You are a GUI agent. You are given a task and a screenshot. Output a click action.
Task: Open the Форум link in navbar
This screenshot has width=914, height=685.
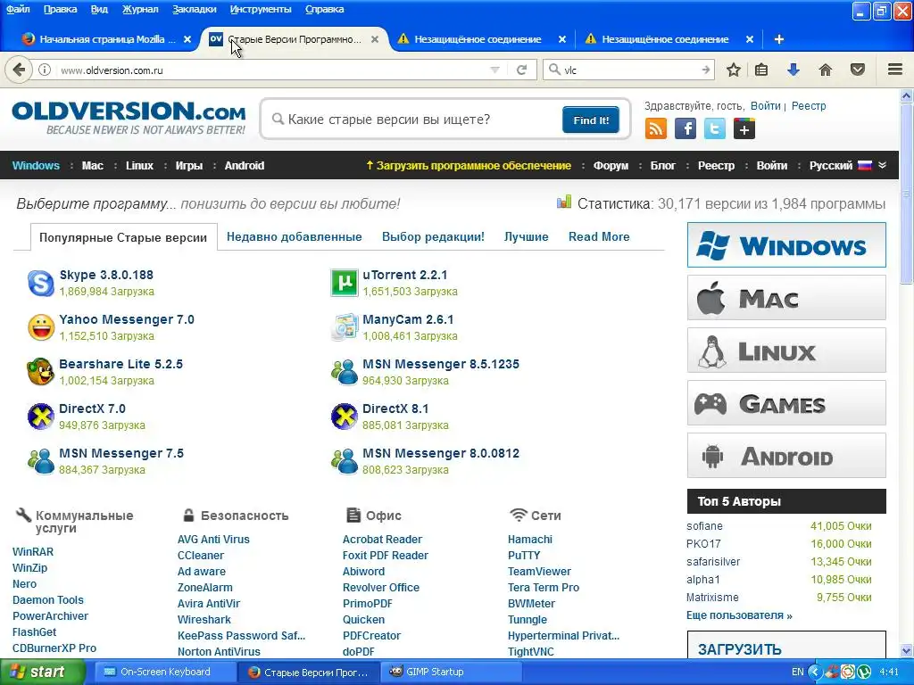[611, 165]
